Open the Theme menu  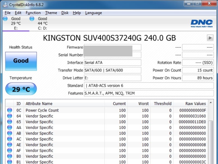[51, 13]
